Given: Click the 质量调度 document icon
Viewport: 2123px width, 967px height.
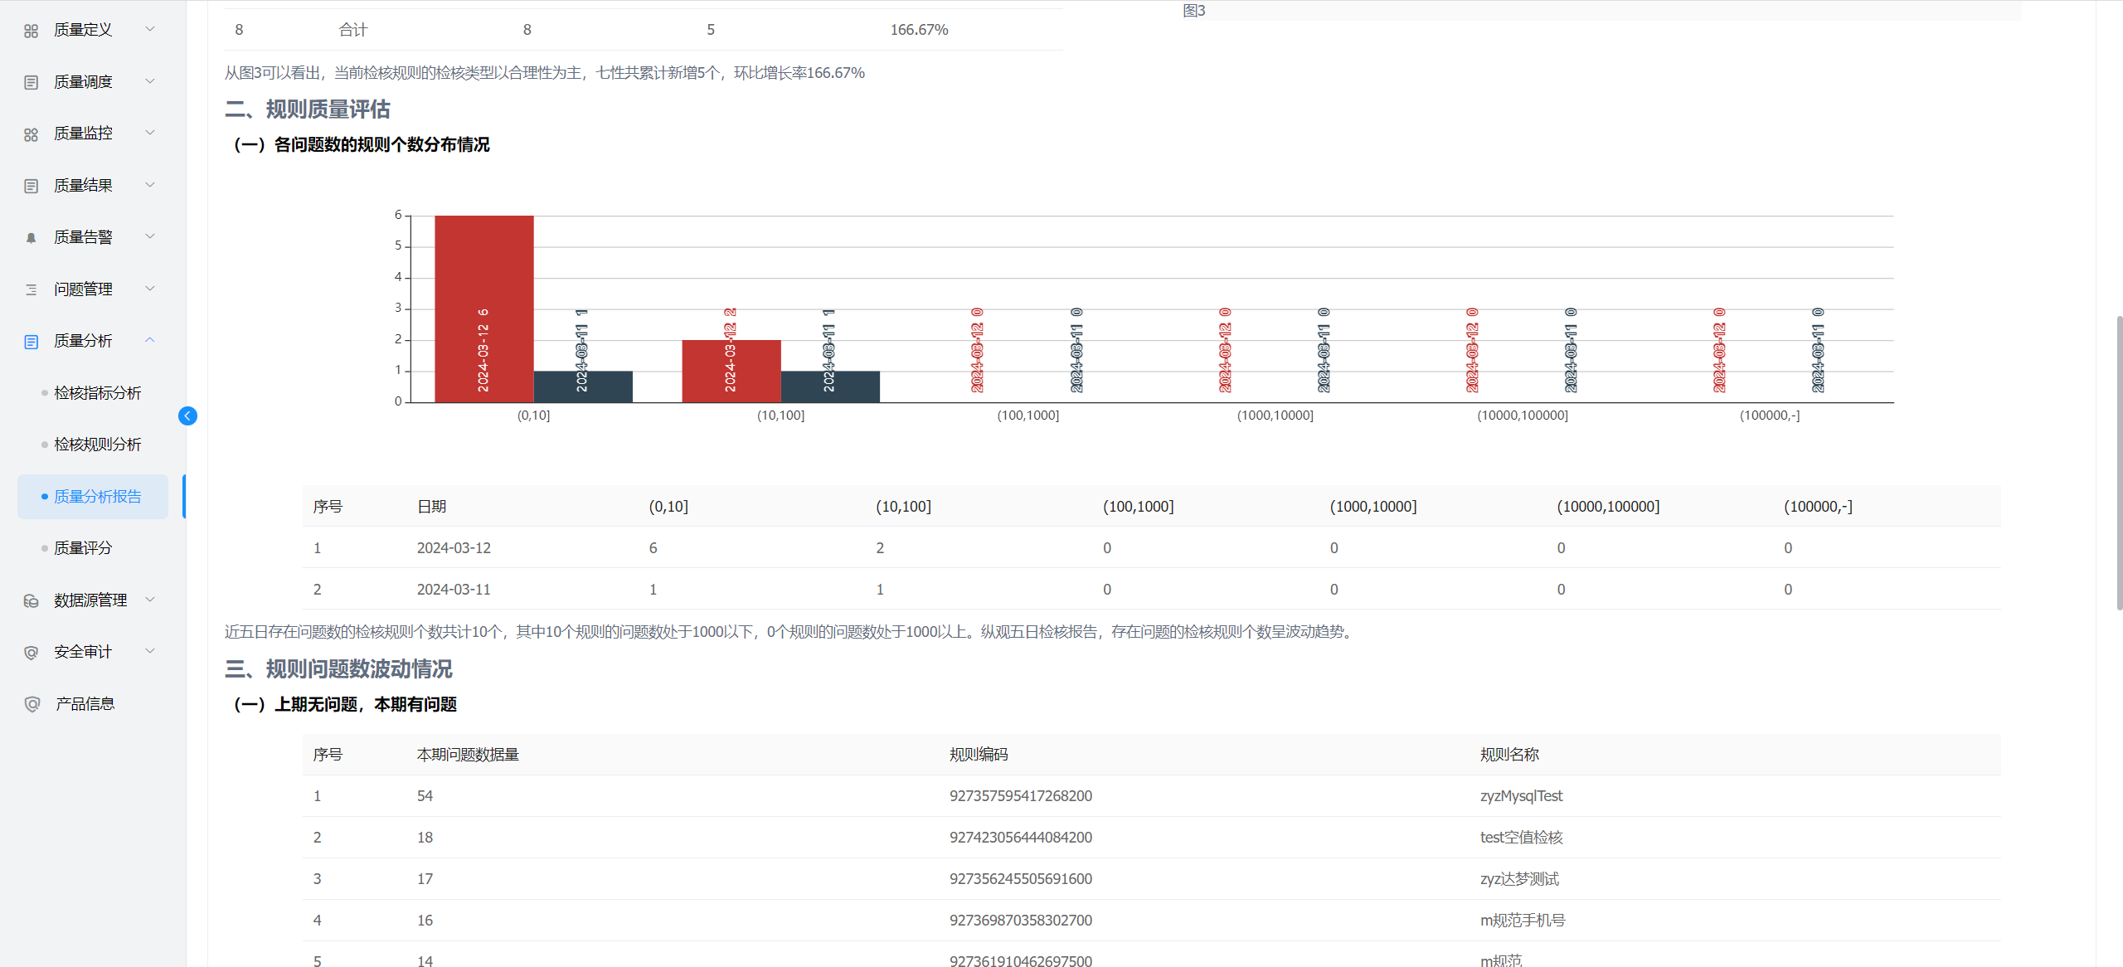Looking at the screenshot, I should (32, 82).
